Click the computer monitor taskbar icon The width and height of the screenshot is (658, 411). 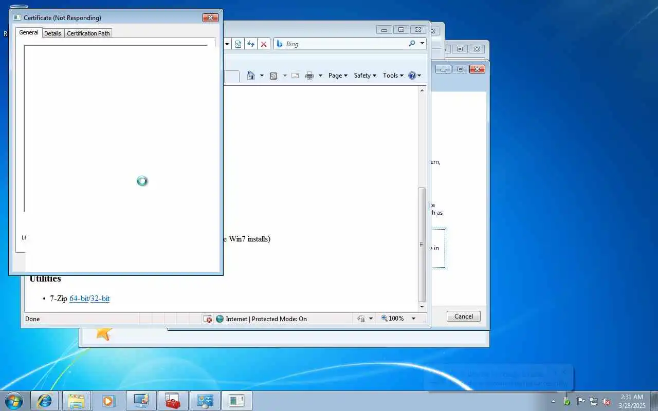141,401
